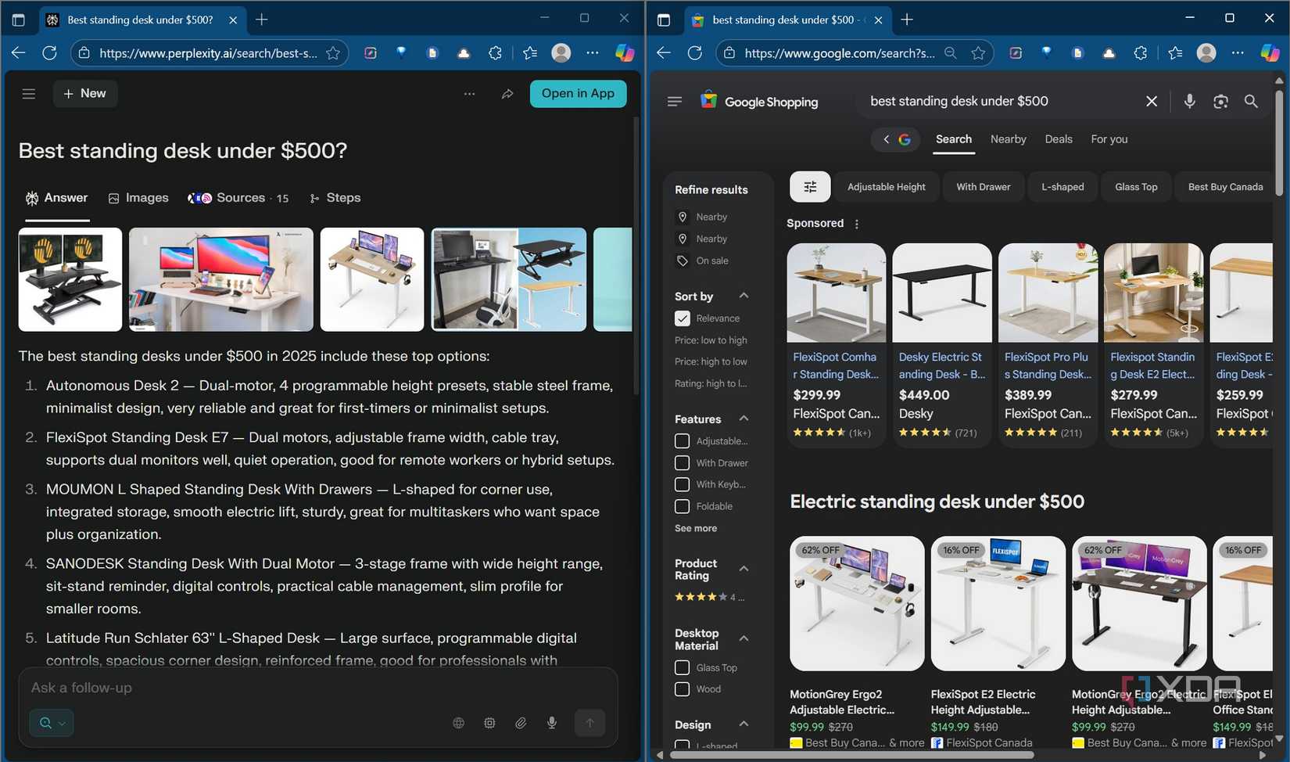Click the Google Shopping search text field
This screenshot has height=762, width=1290.
(1001, 101)
